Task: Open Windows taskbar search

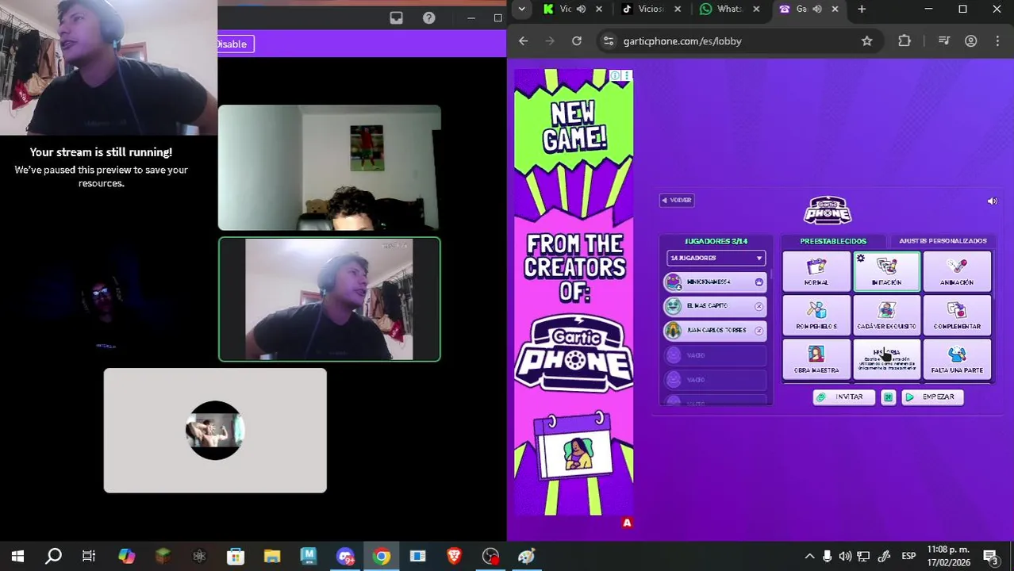Action: click(53, 556)
